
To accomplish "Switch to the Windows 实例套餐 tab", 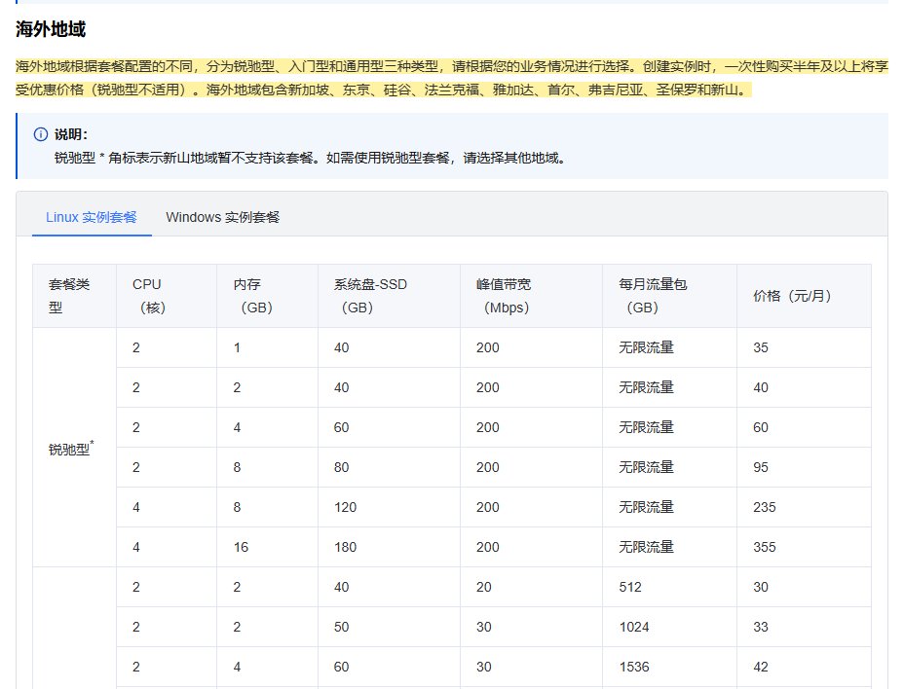I will coord(222,217).
